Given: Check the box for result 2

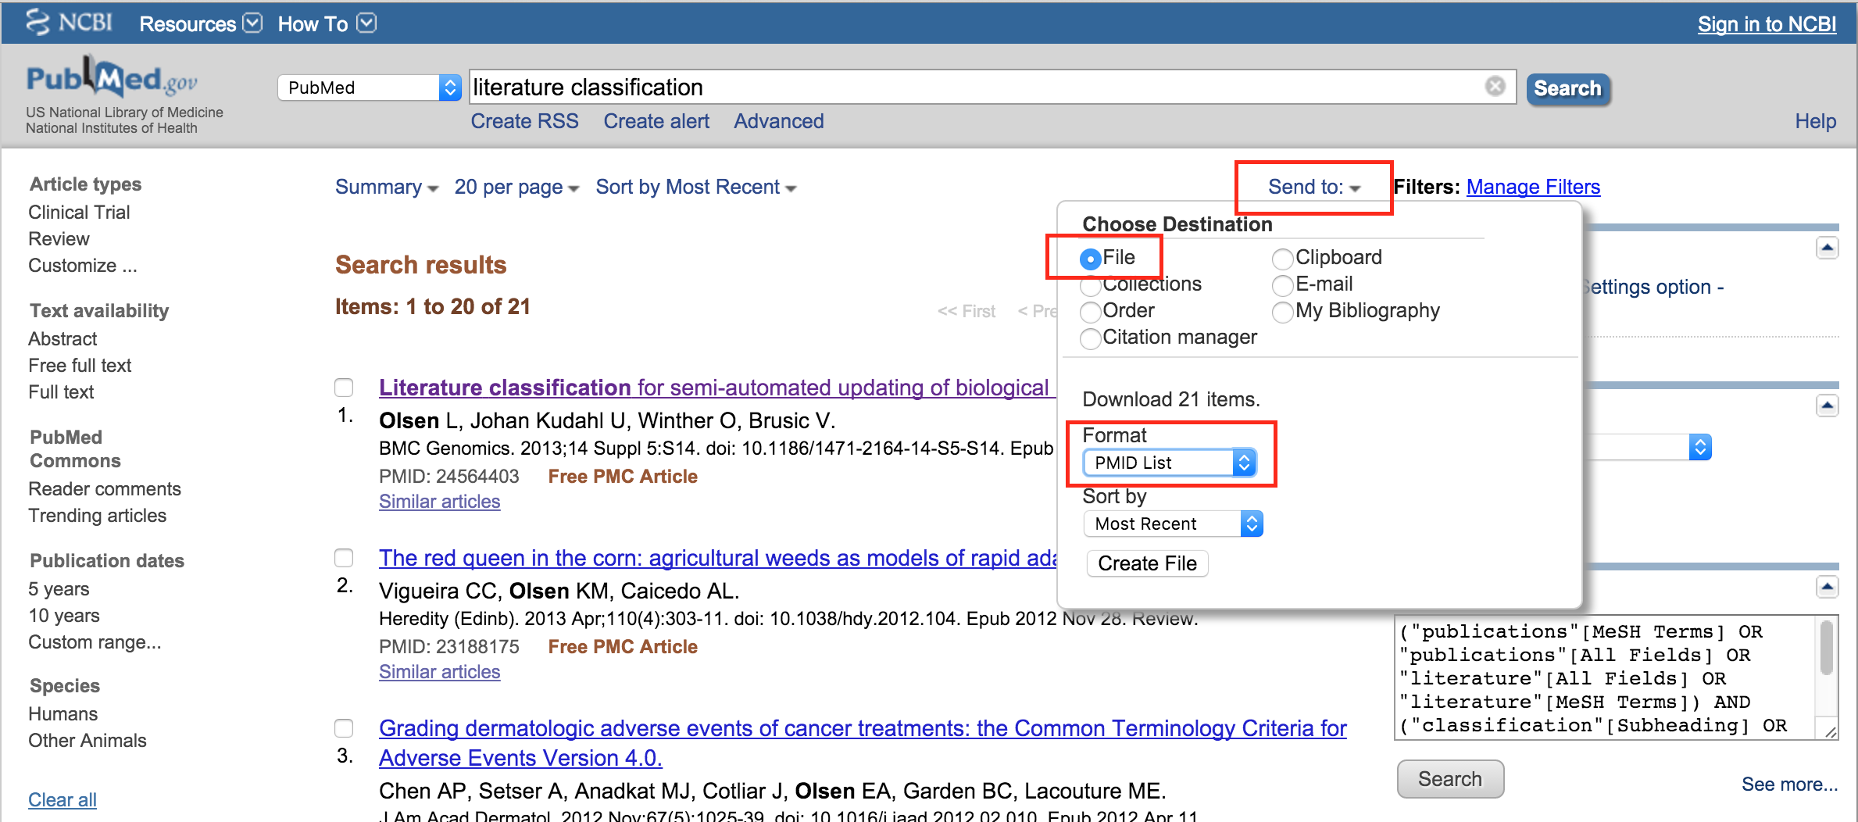Looking at the screenshot, I should click(x=344, y=558).
